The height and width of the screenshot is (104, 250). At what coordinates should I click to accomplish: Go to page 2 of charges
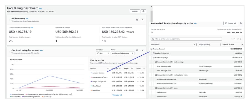238,39
